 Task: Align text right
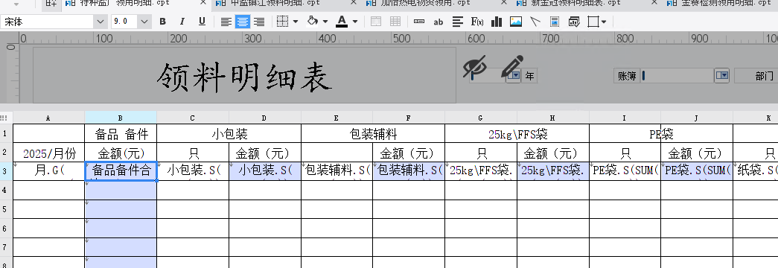pyautogui.click(x=259, y=22)
